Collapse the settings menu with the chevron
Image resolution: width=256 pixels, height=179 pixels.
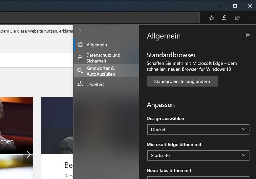[80, 31]
